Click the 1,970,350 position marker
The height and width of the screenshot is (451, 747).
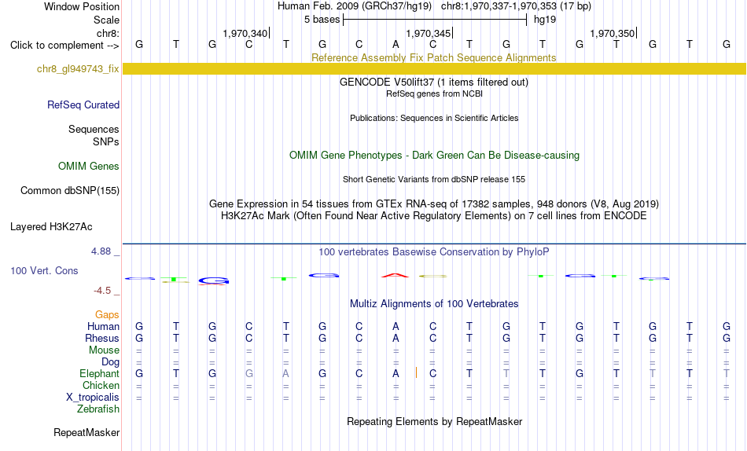coord(613,33)
